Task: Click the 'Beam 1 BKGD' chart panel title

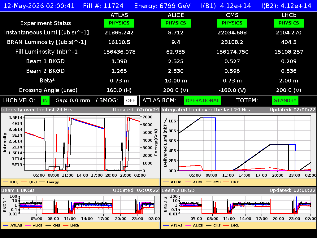Action: 18,191
